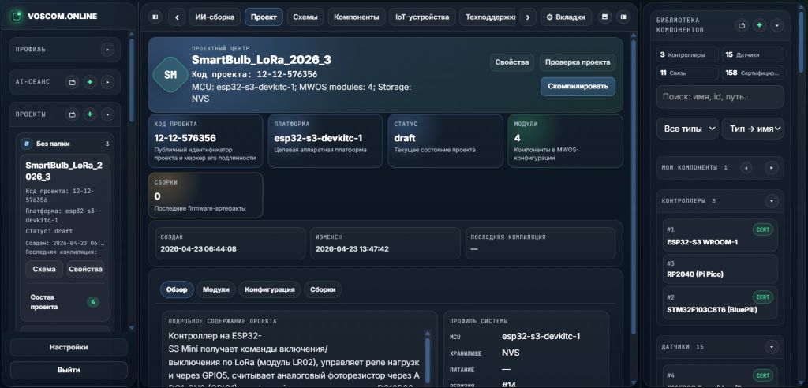Toggle left sidebar panel icon in top bar
This screenshot has height=388, width=808.
click(x=155, y=17)
